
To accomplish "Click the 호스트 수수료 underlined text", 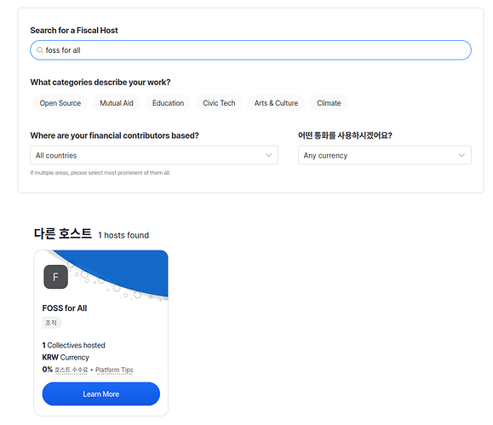I will tap(72, 370).
